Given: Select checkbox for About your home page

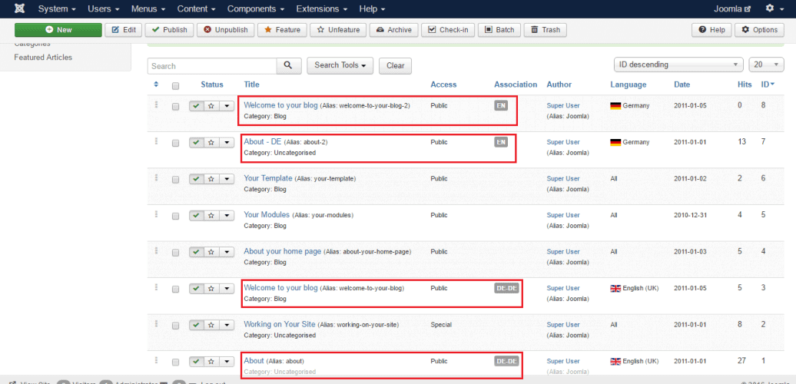Looking at the screenshot, I should 176,252.
